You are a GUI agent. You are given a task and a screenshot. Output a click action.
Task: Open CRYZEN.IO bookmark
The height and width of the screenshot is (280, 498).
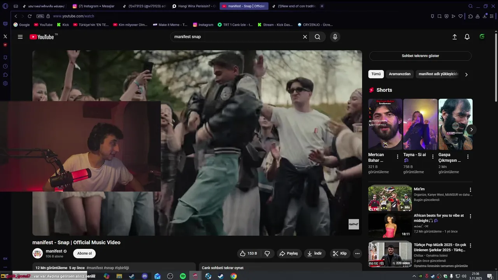(315, 24)
